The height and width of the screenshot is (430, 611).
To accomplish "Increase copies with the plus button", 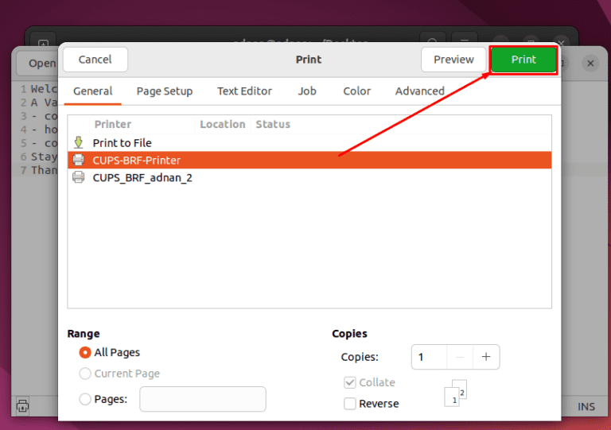I will pos(486,357).
